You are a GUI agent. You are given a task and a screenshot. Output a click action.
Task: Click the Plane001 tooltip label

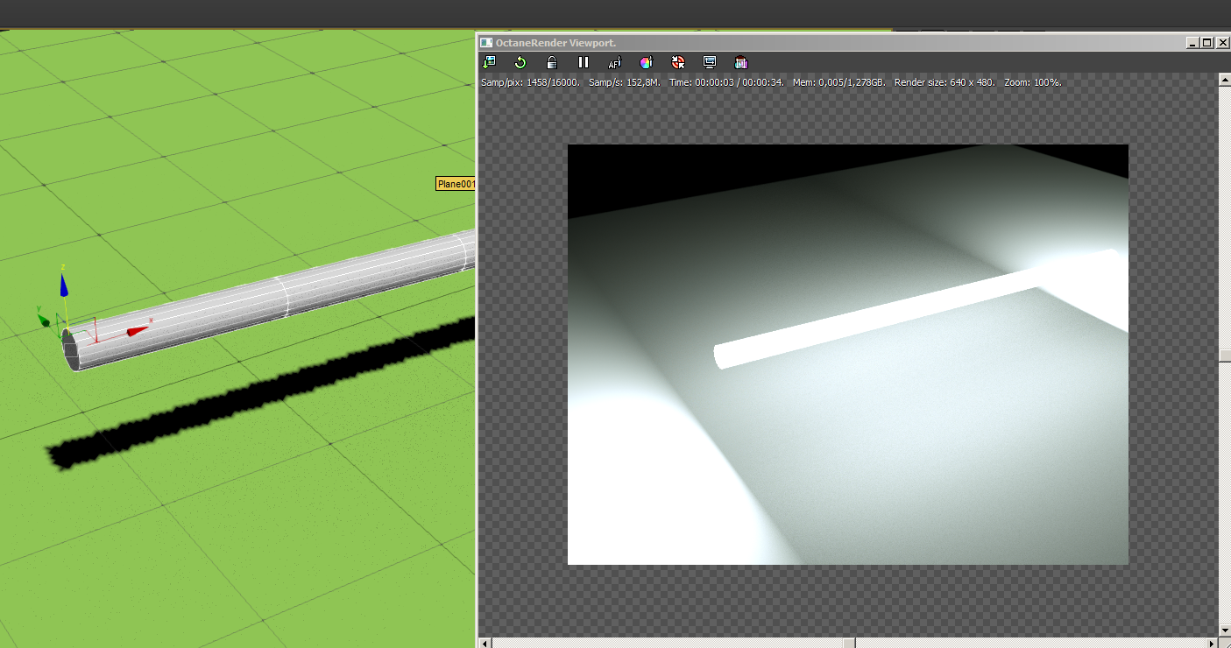click(x=456, y=184)
